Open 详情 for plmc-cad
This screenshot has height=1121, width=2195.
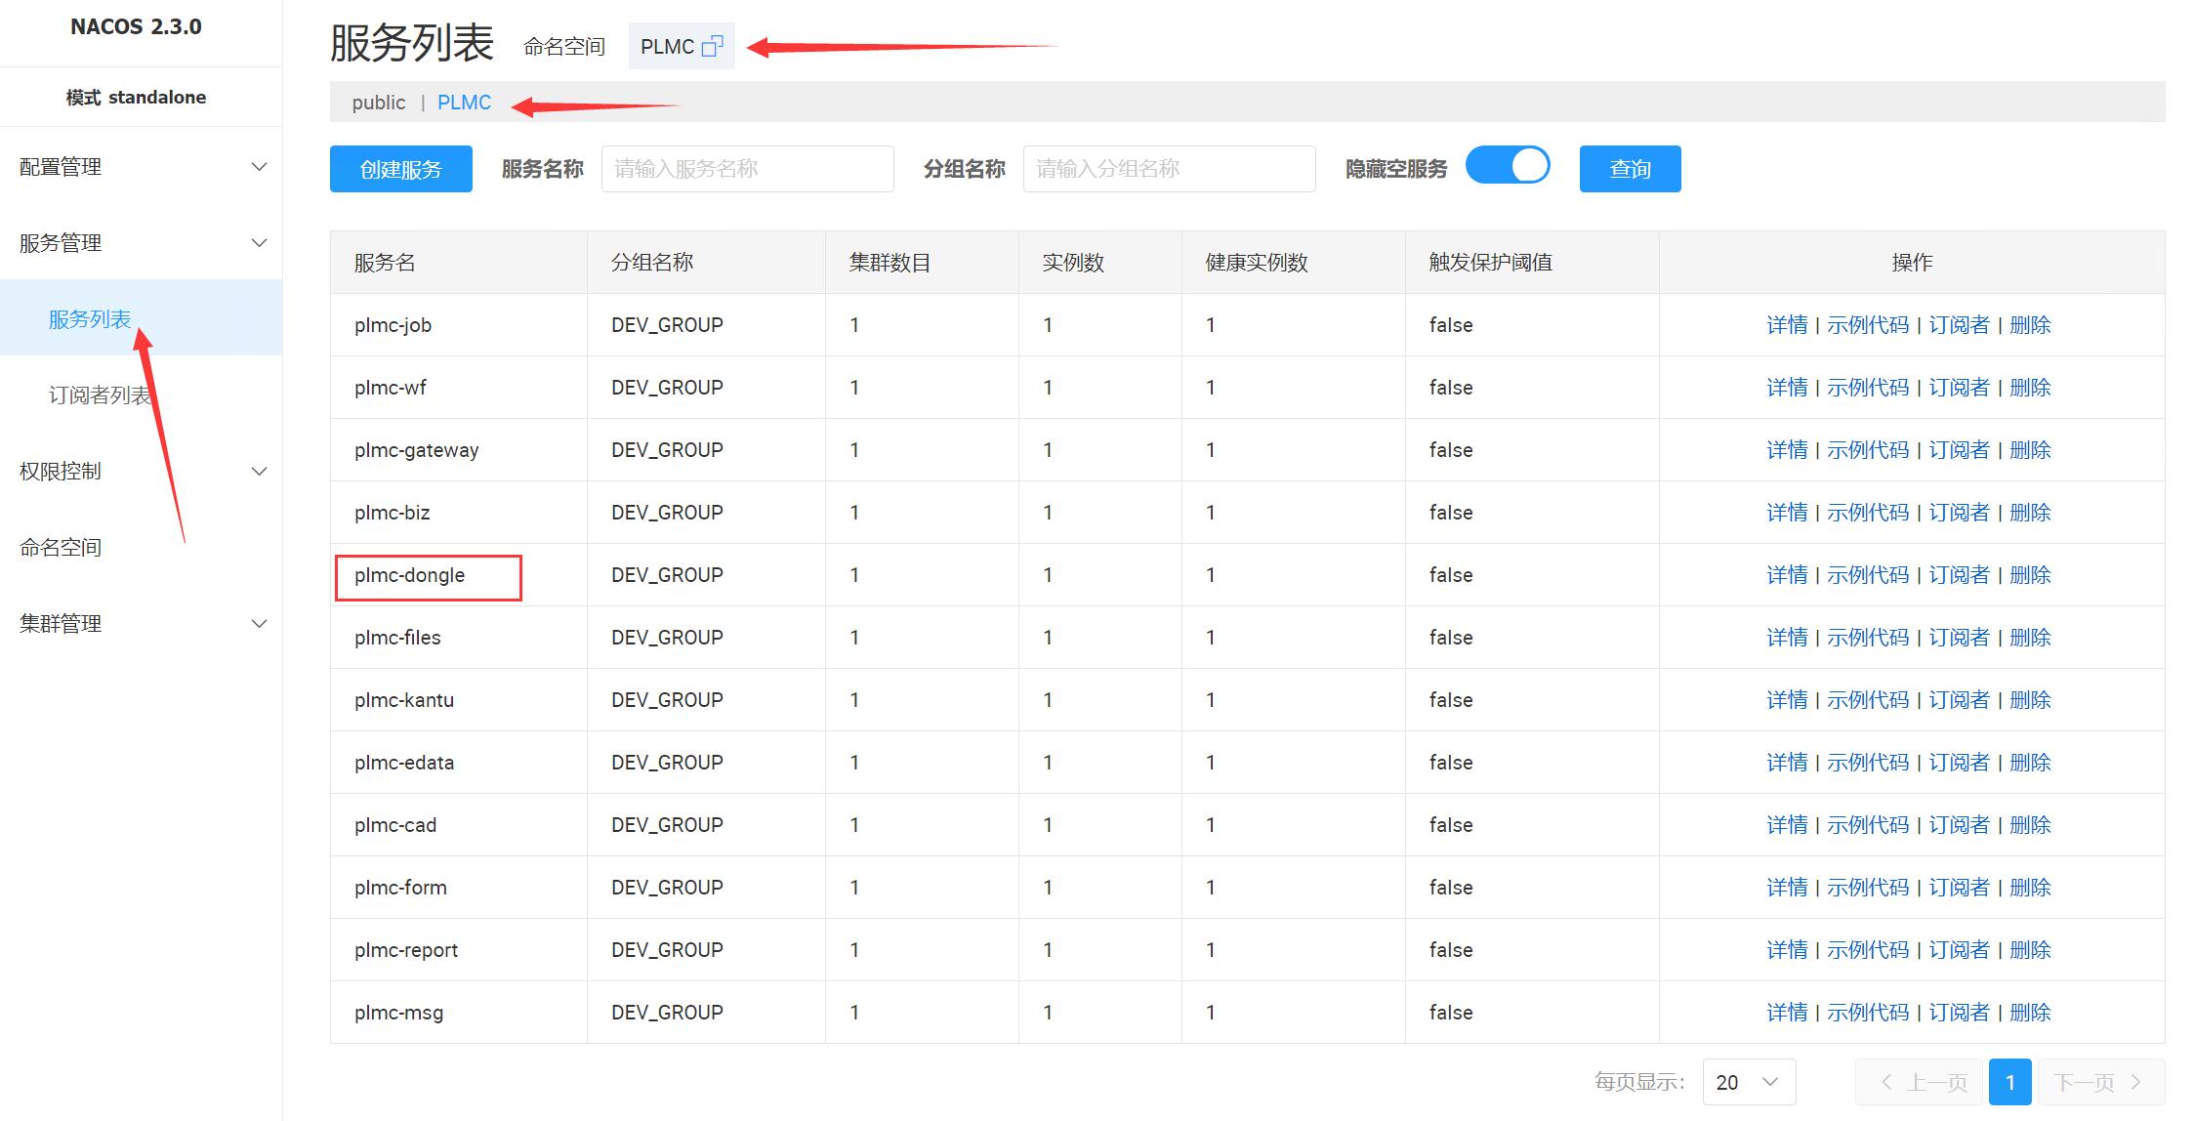tap(1787, 825)
